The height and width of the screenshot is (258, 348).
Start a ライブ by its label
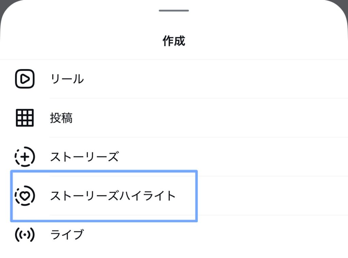pyautogui.click(x=67, y=235)
